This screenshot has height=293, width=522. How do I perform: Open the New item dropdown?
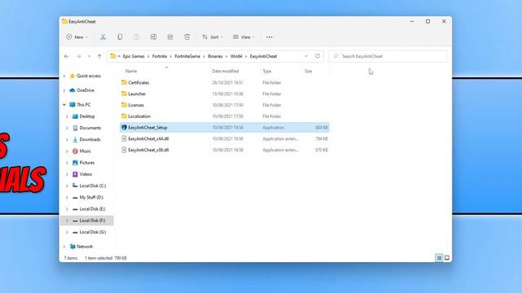tap(77, 37)
